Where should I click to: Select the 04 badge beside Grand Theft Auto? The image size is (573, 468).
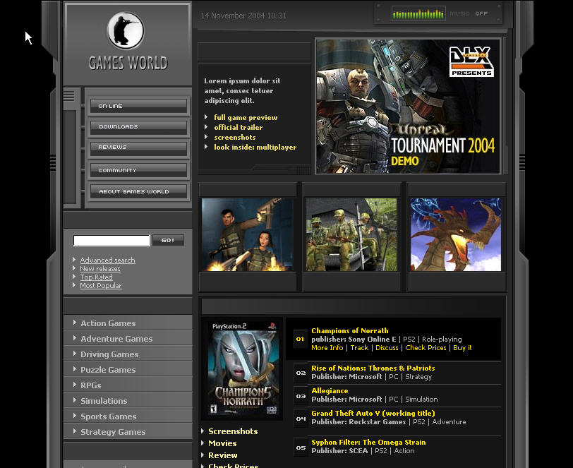coord(301,419)
